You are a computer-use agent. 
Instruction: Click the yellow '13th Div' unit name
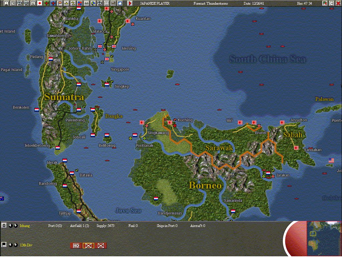pyautogui.click(x=26, y=245)
